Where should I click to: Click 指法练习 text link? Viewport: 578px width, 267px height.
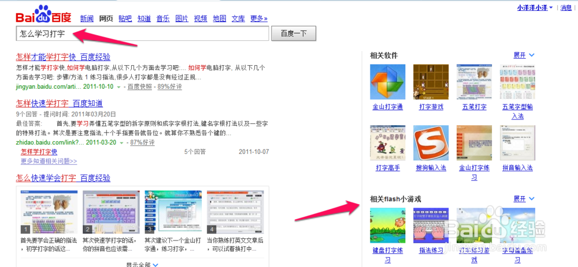click(431, 250)
